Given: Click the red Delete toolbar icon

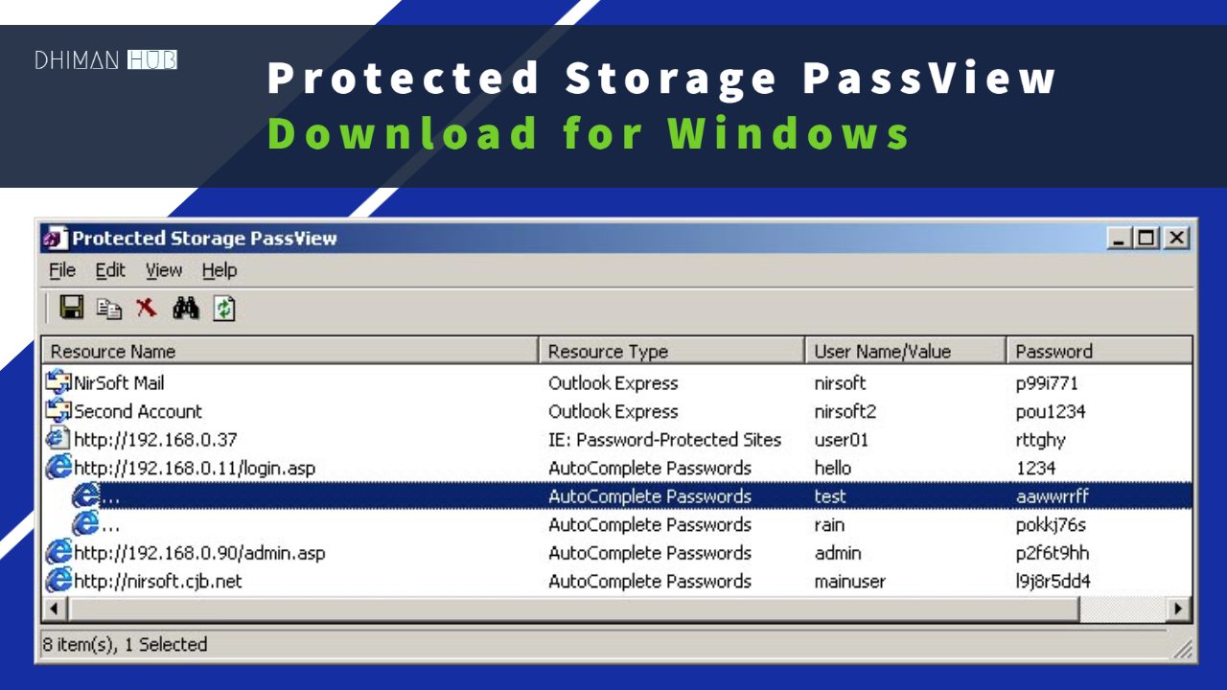Looking at the screenshot, I should [147, 308].
